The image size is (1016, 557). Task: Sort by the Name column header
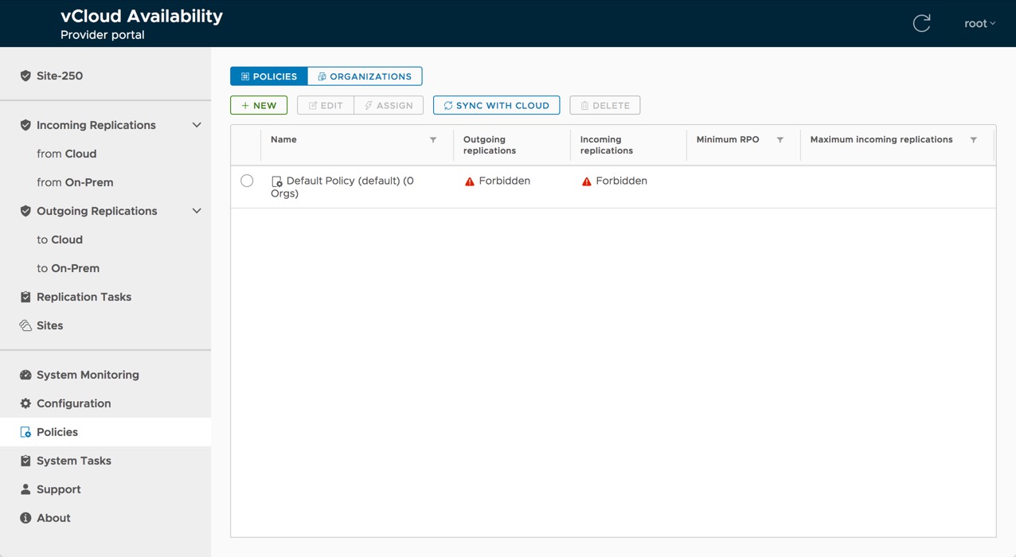[283, 139]
